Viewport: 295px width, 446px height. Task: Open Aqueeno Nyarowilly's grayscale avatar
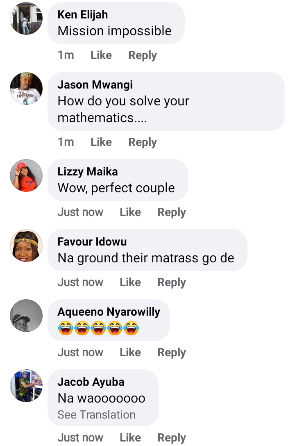click(x=26, y=316)
